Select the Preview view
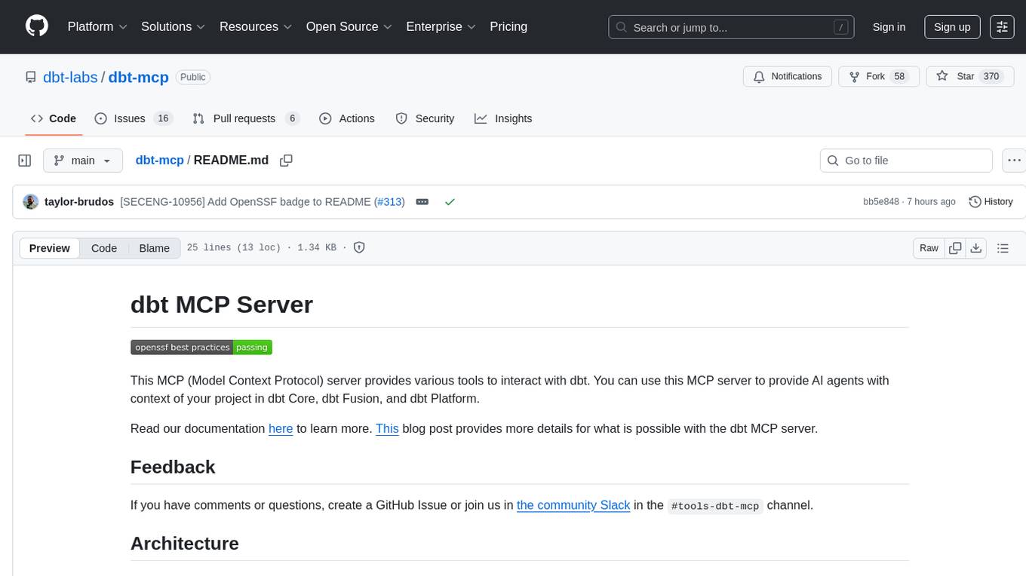The width and height of the screenshot is (1026, 576). point(50,248)
